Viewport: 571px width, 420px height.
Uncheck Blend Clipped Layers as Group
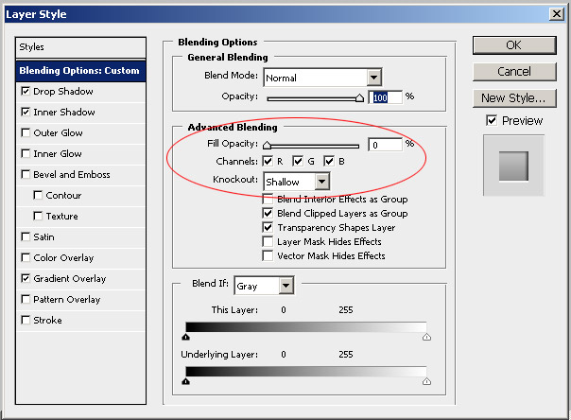(x=268, y=213)
